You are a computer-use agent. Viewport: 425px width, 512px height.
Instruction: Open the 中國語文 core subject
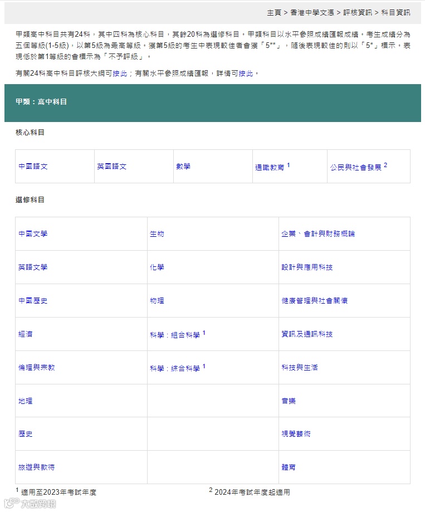tap(33, 167)
